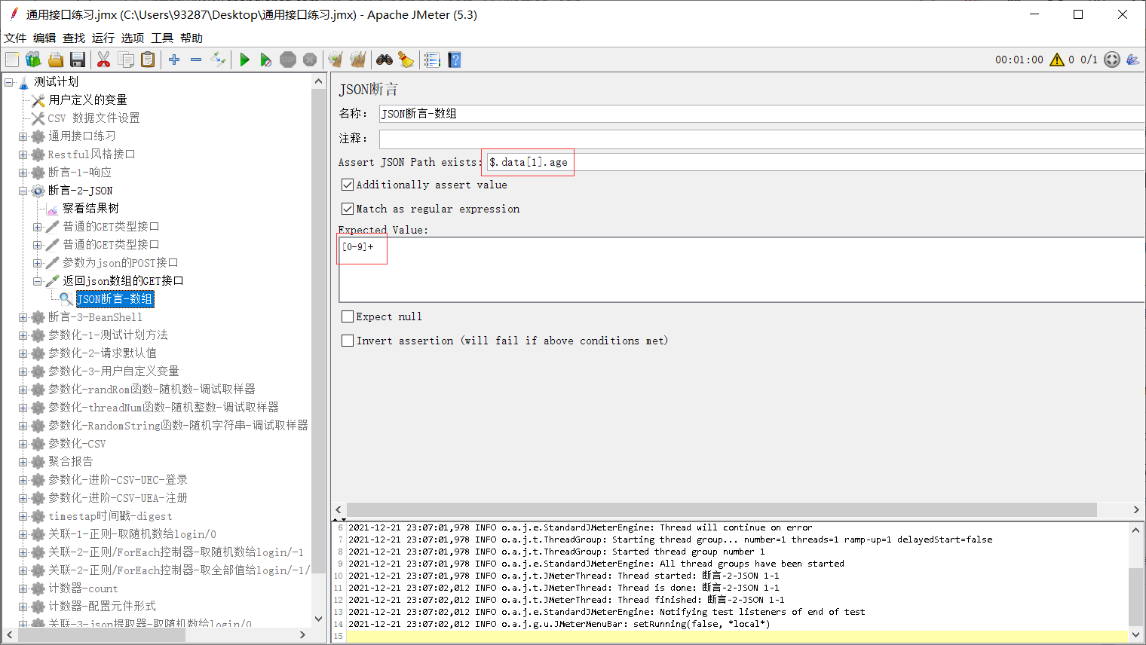Toggle Match as regular expression checkbox
Image resolution: width=1146 pixels, height=645 pixels.
coord(348,209)
